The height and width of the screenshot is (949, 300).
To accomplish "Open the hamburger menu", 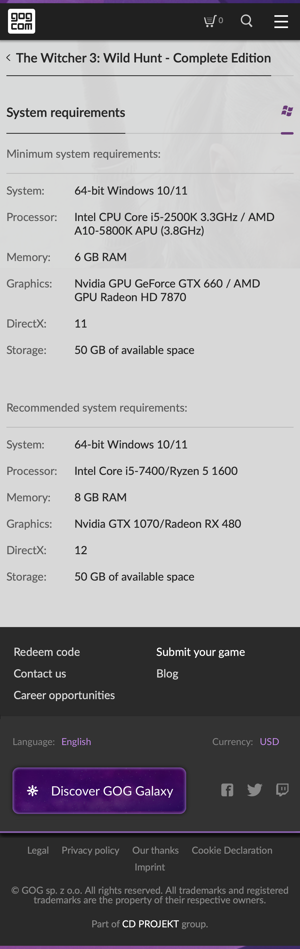I will pos(281,21).
